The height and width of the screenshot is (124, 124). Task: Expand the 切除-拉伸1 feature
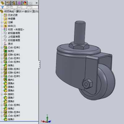(2, 55)
